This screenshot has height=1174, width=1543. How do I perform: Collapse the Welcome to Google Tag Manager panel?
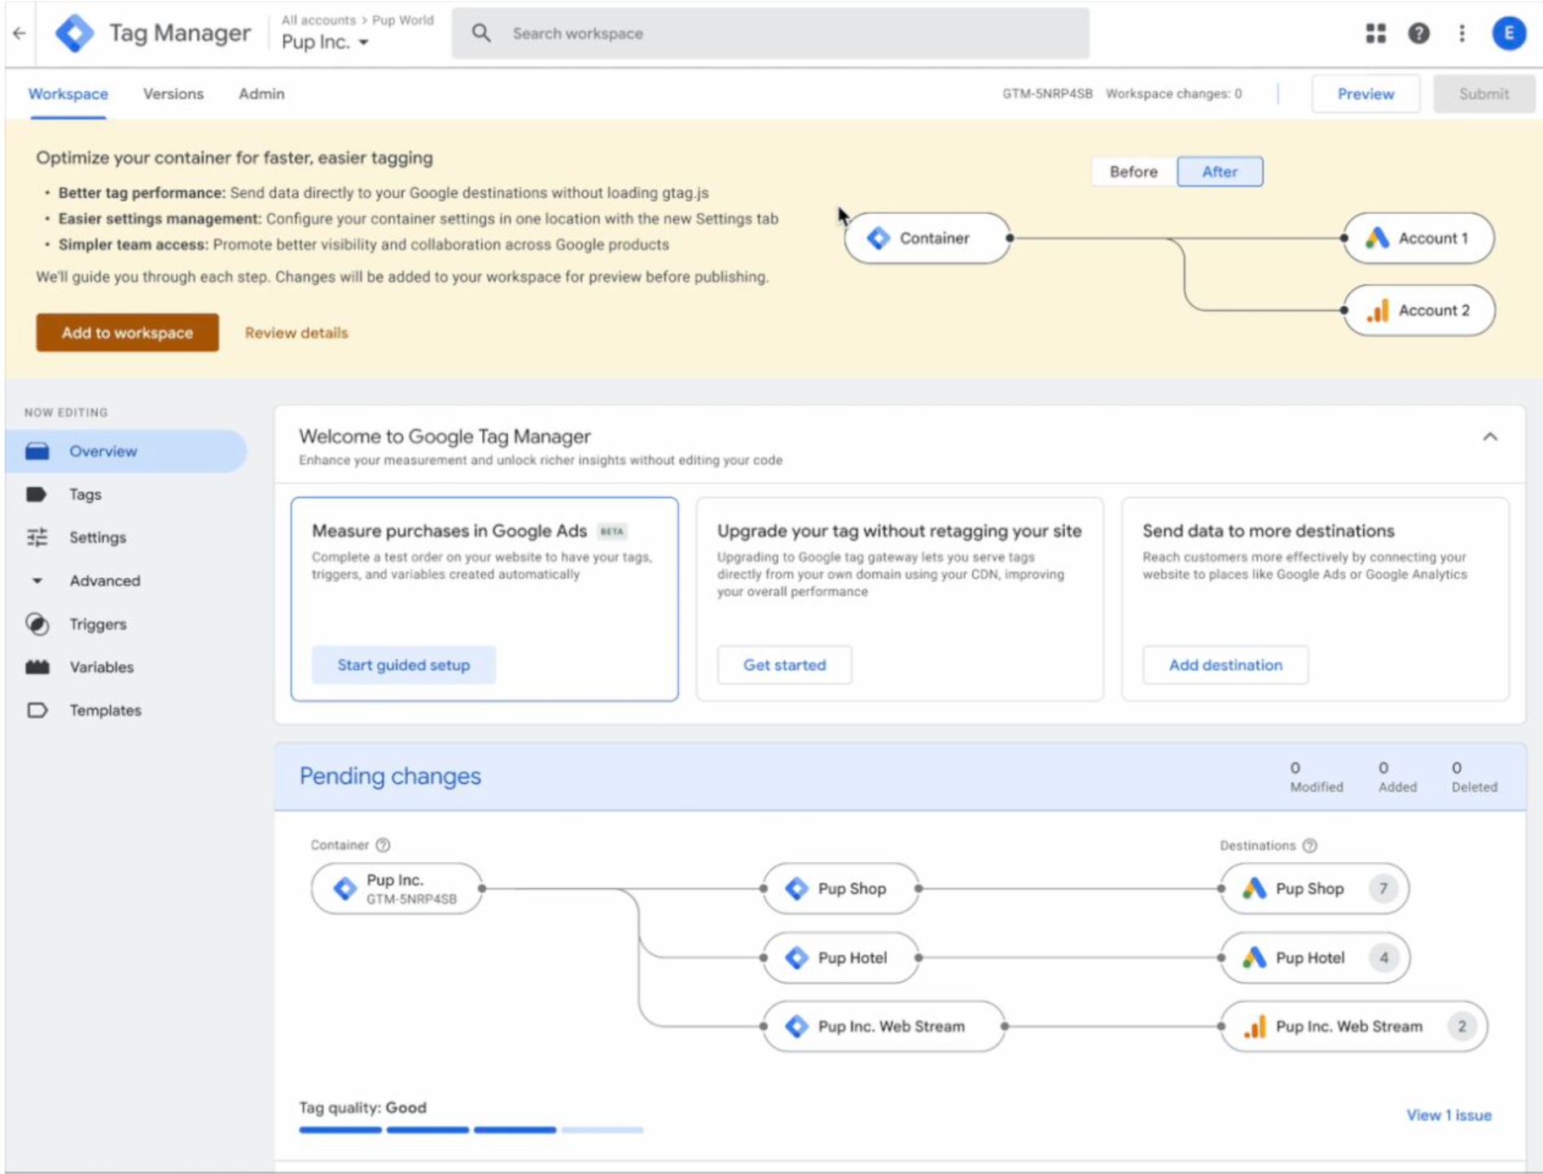[1490, 437]
